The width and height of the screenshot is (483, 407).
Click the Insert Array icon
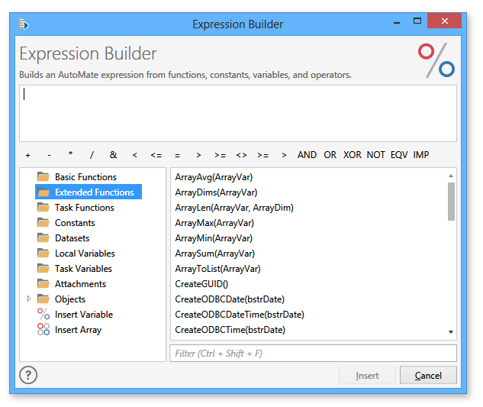coord(43,330)
